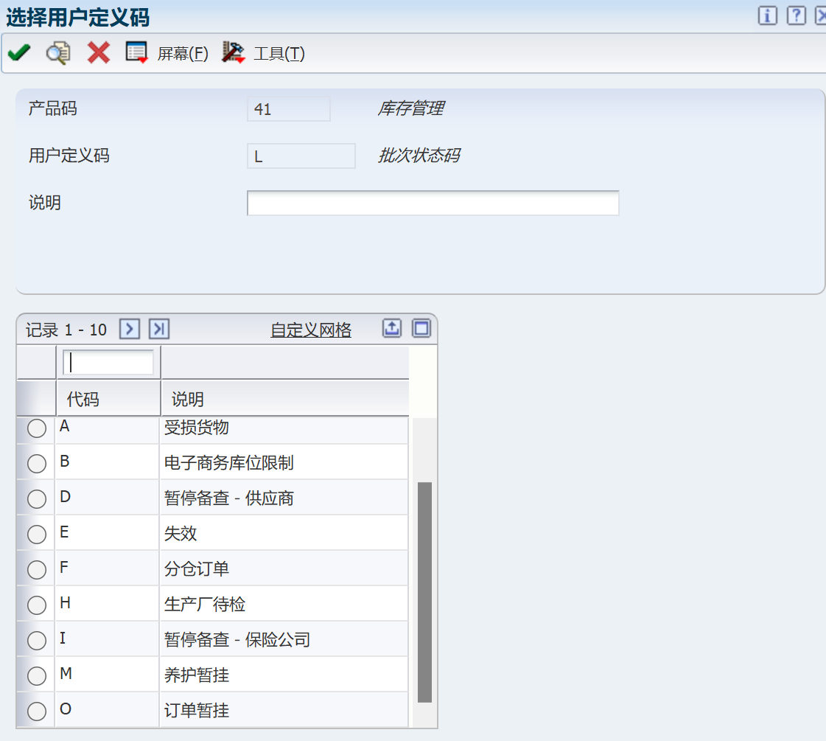This screenshot has height=741, width=826.
Task: Click the Find magnifier icon
Action: [58, 52]
